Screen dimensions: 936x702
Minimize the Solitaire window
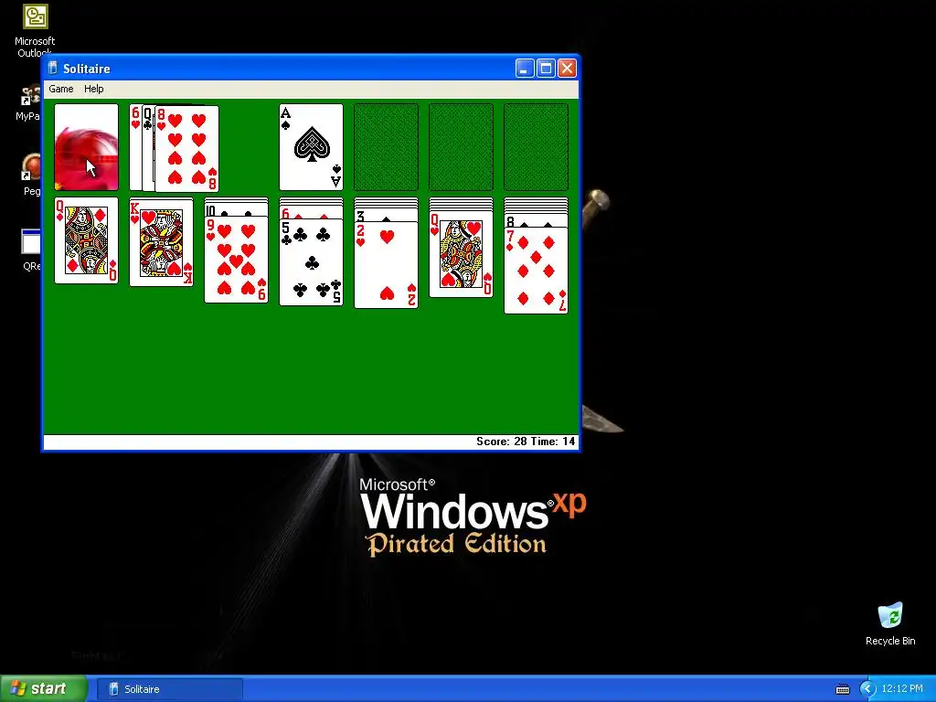click(525, 69)
